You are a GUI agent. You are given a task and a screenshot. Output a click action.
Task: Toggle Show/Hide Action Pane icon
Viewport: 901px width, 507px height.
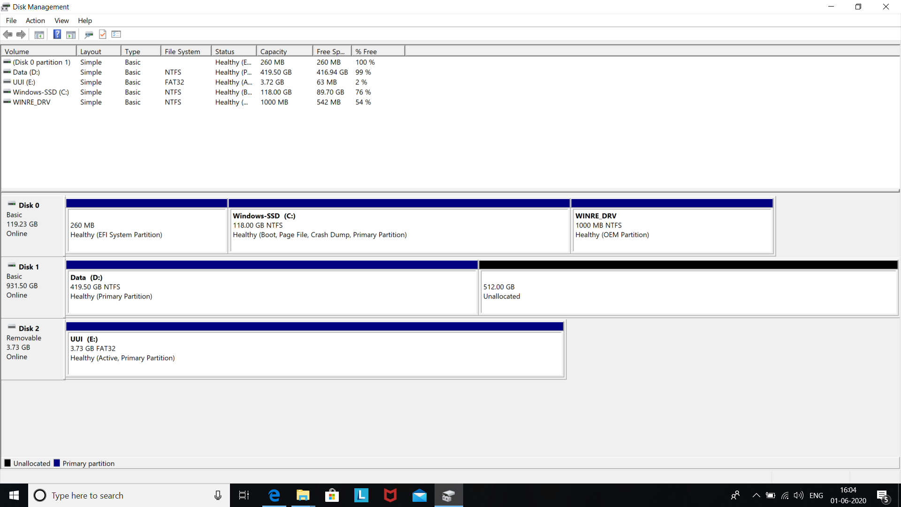point(71,34)
